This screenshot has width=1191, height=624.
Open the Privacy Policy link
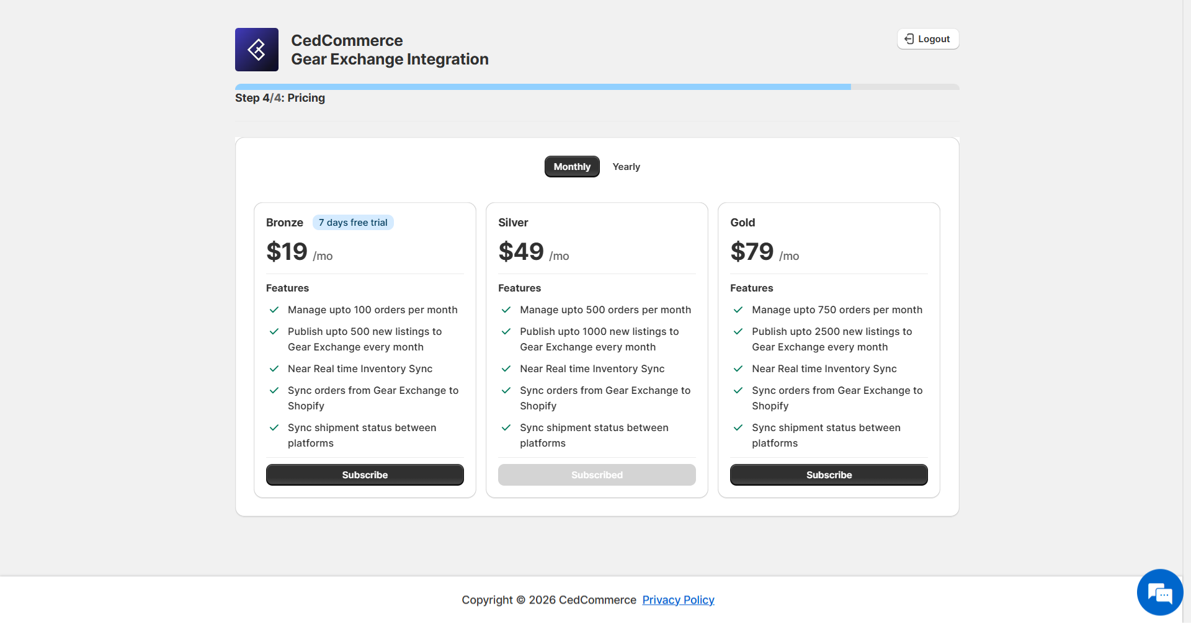[678, 600]
